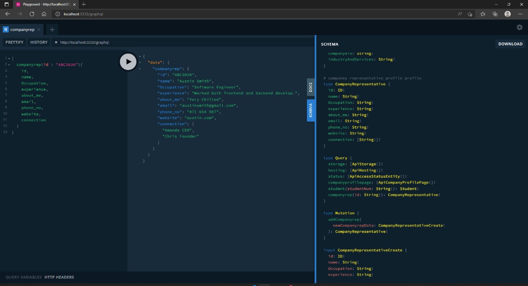Add a new Playground query tab

(x=52, y=30)
